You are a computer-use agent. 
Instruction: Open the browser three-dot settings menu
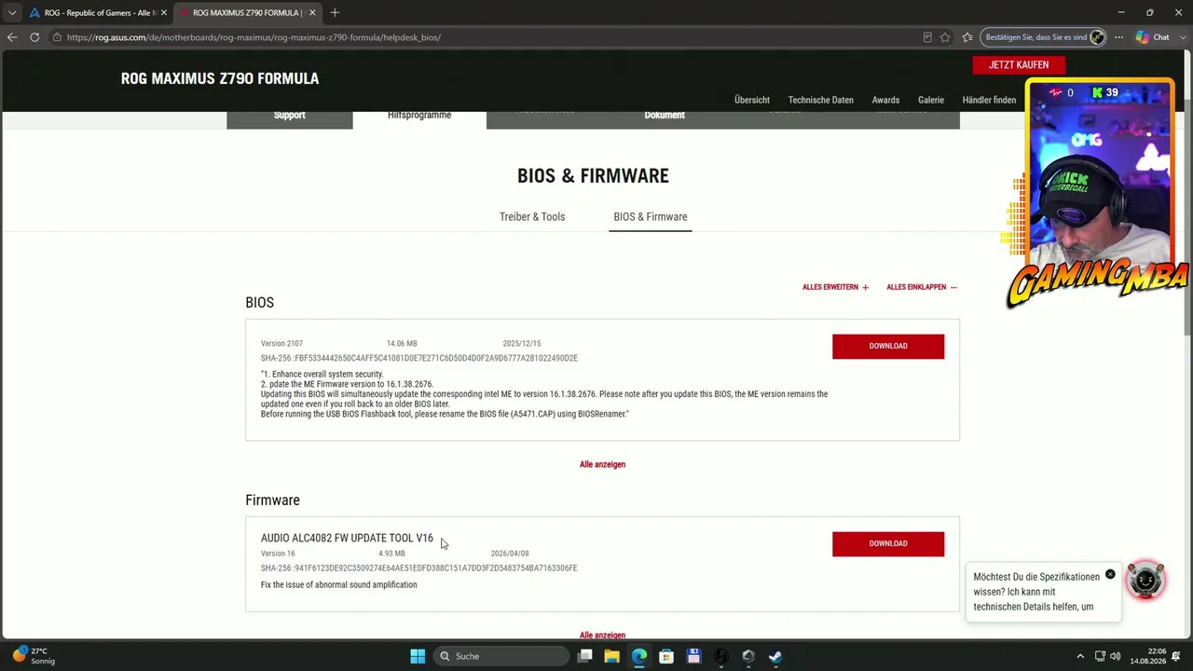1118,37
